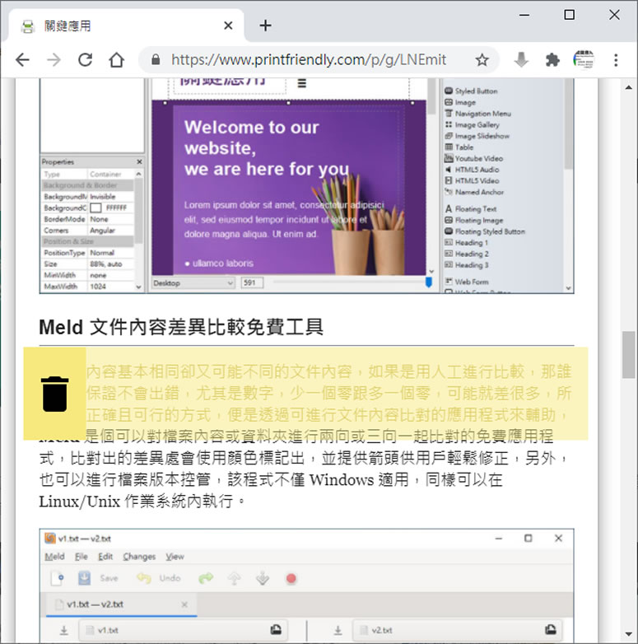Open a new browser tab
638x644 pixels.
click(x=265, y=26)
